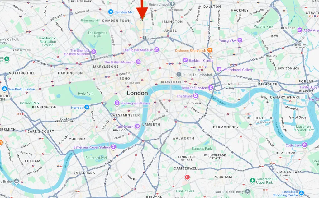Open Battersea Power Station marker icon
Viewport: 319px width, 198px height.
[113, 147]
